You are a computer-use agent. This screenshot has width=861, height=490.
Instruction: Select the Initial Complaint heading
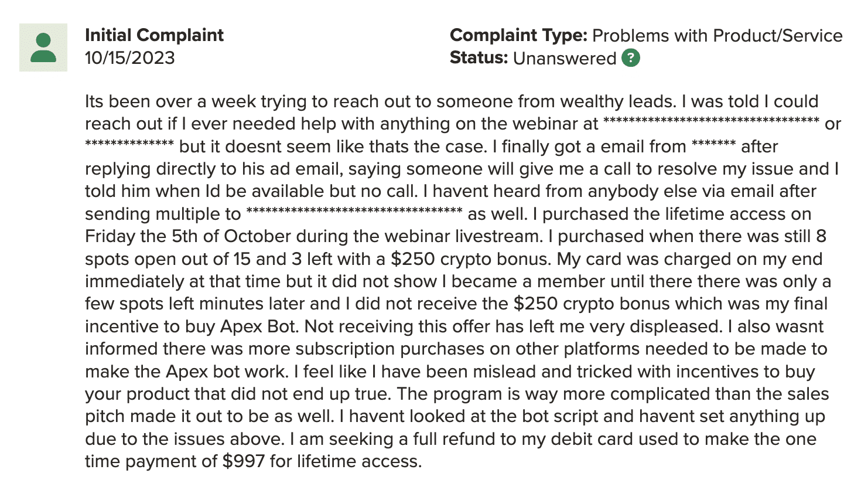click(x=154, y=35)
